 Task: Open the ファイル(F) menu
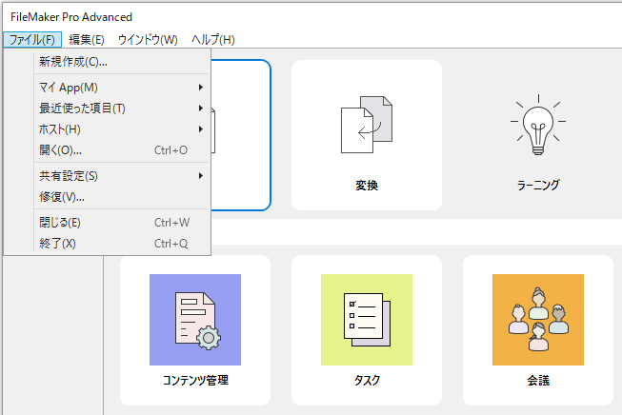(32, 40)
